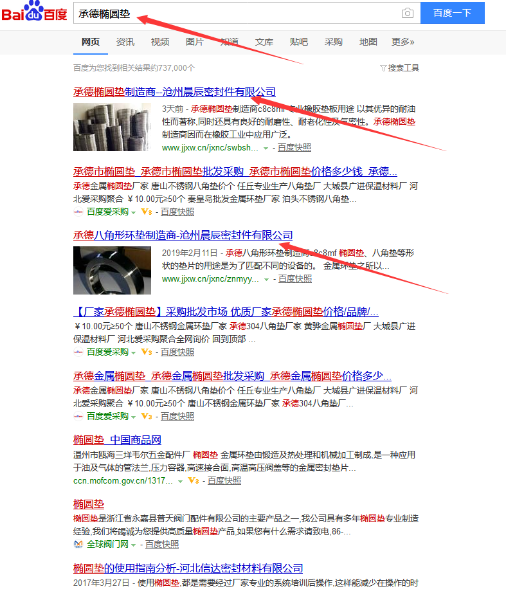This screenshot has width=506, height=591.
Task: Expand 百度爱采购 dropdown under 厂家承德椭圆垫 result
Action: (133, 353)
